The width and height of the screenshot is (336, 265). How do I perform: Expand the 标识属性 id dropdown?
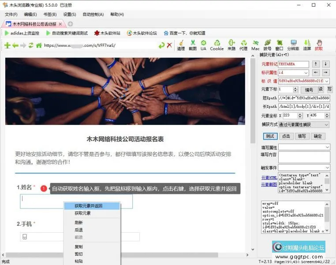(x=306, y=73)
